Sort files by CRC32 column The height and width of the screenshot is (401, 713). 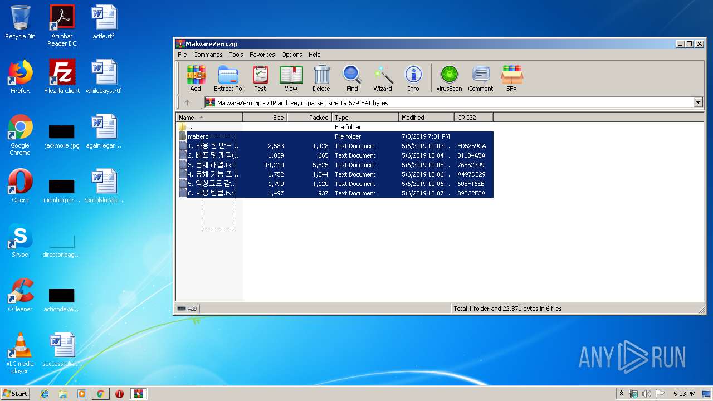[x=474, y=118]
